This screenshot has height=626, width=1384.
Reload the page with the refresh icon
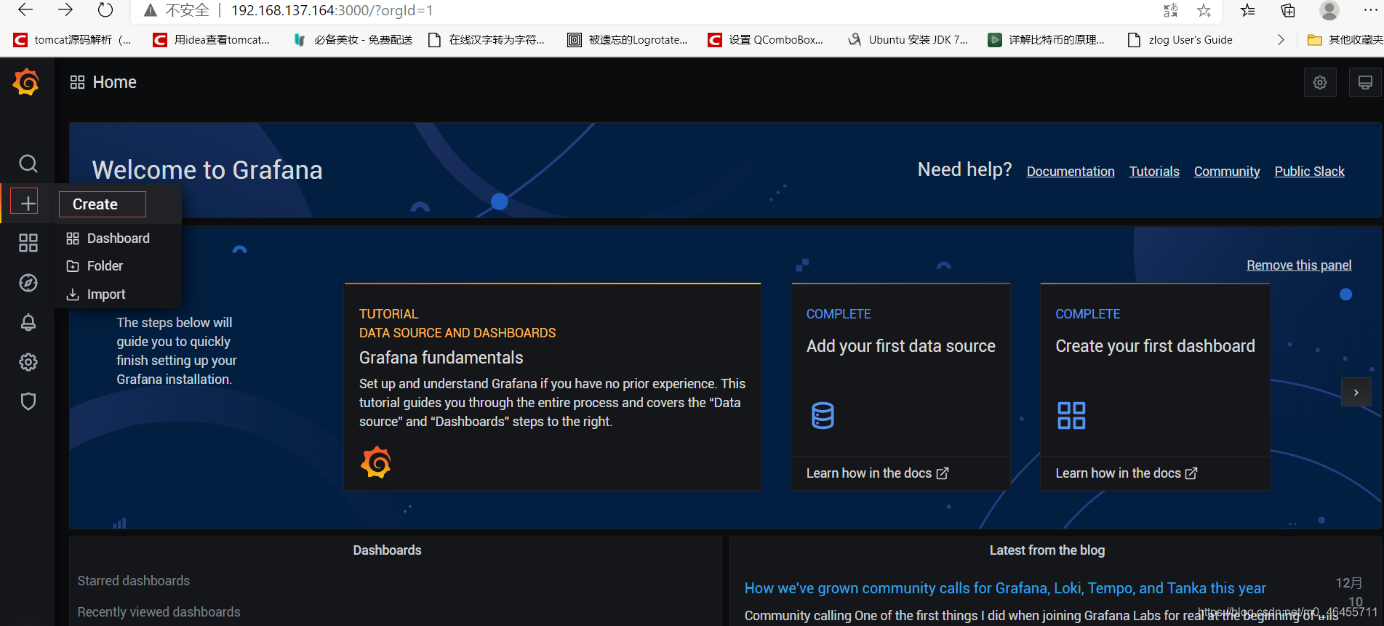(105, 10)
